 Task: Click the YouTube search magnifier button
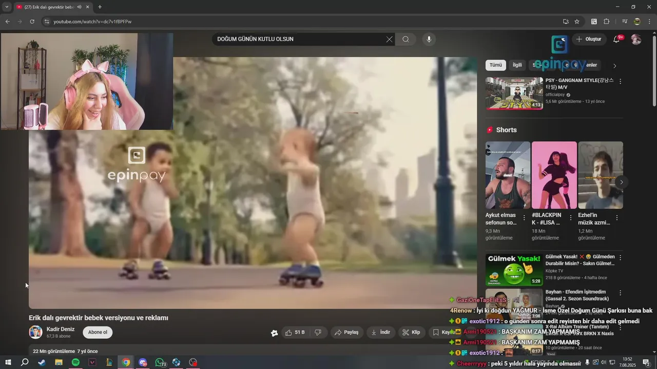405,39
